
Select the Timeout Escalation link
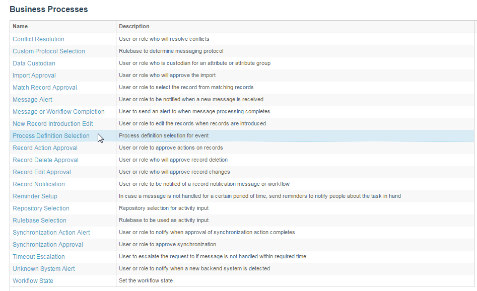39,257
